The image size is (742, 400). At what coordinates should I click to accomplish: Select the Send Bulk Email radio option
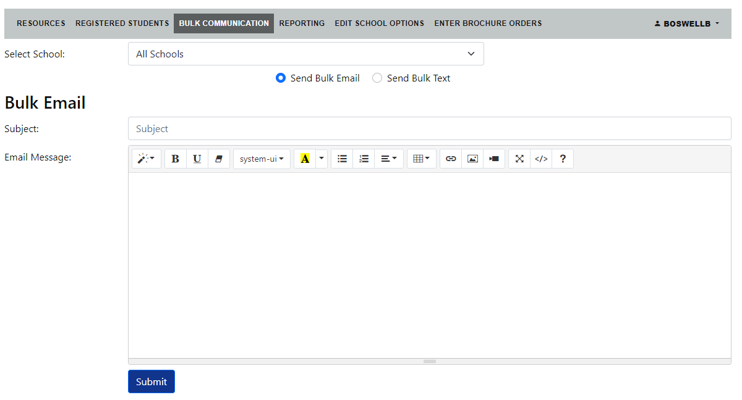click(281, 78)
